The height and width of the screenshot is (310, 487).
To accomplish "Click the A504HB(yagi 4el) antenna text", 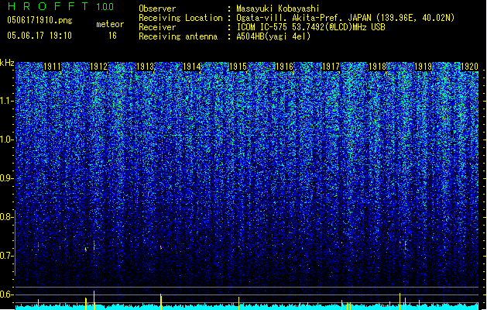I will [x=273, y=36].
